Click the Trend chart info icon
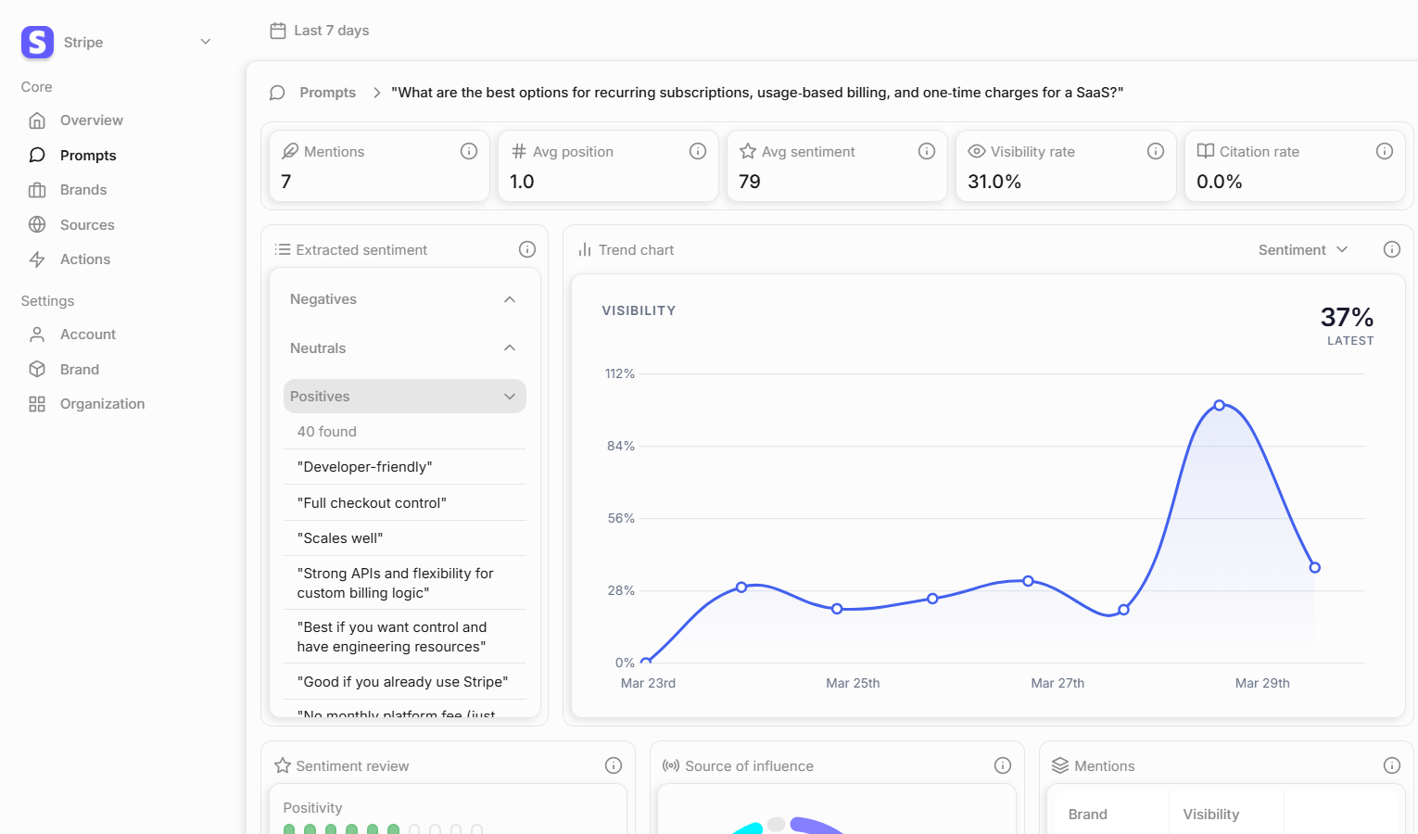 coord(1391,249)
